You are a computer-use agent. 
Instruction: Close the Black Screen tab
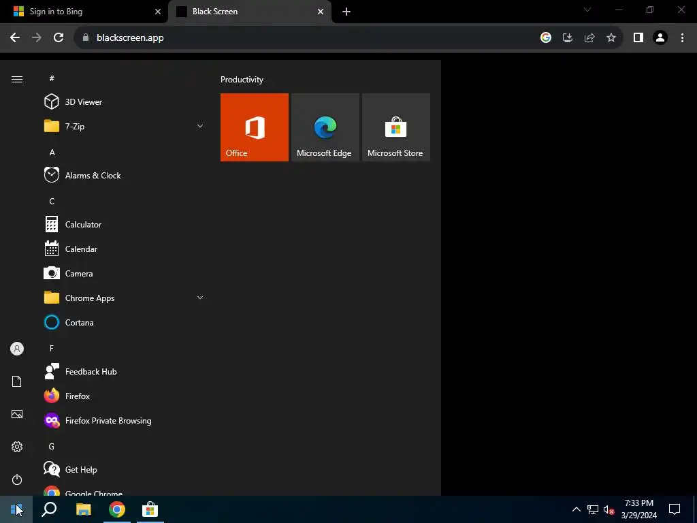pyautogui.click(x=321, y=12)
